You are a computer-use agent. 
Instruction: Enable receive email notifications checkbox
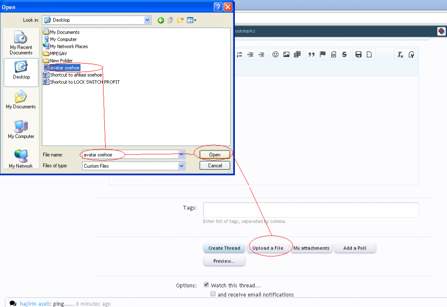pos(213,294)
